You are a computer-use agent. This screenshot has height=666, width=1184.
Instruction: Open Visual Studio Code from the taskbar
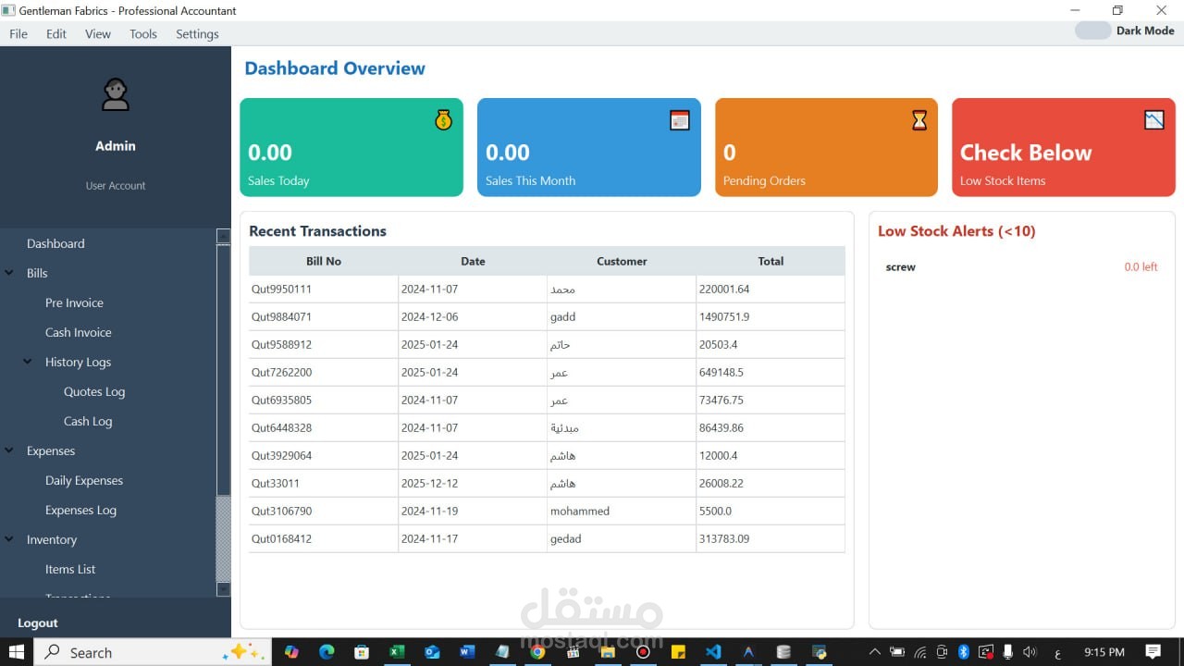point(713,652)
